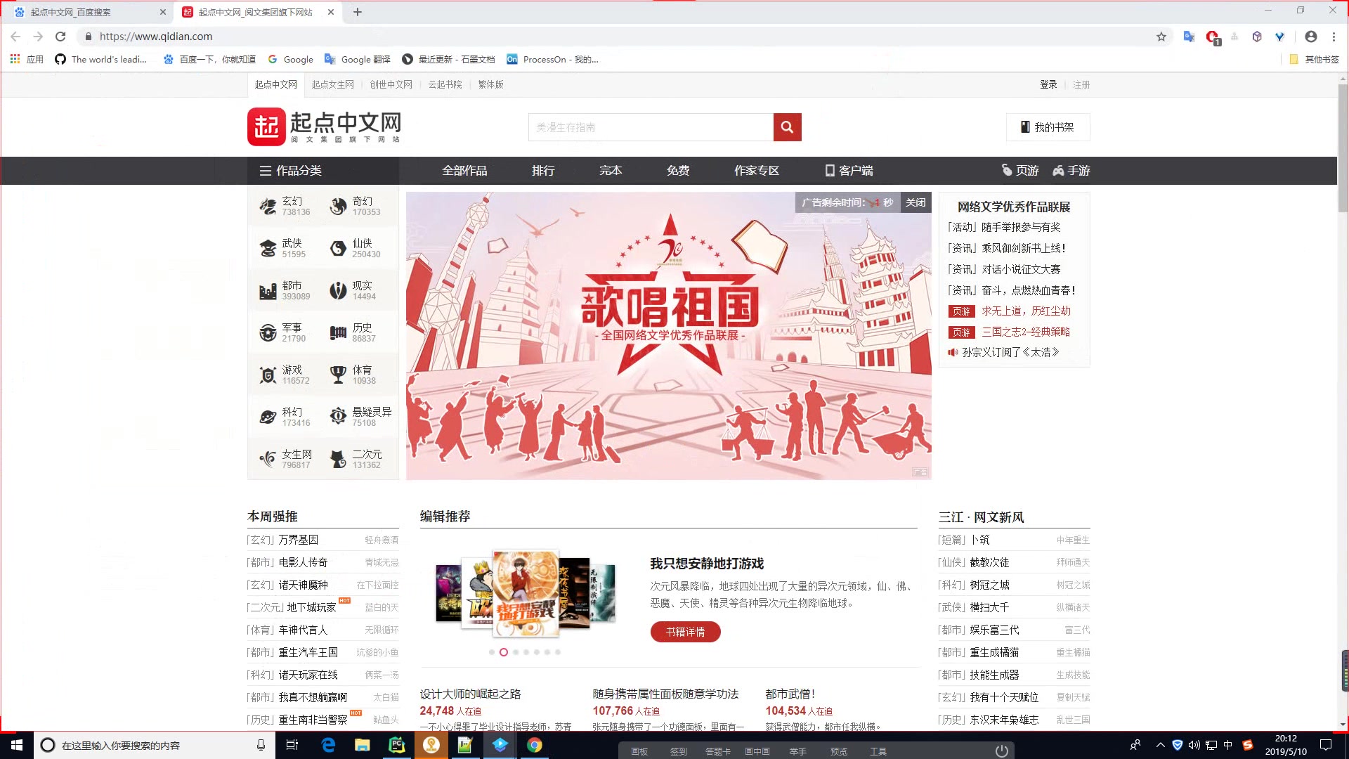Open the 军事 category icon
Viewport: 1349px width, 759px height.
(x=268, y=332)
